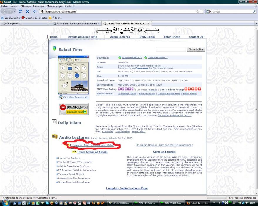Screen dimensions: 258x206
Task: Click the CNET user rating stars
Action: (x=126, y=89)
